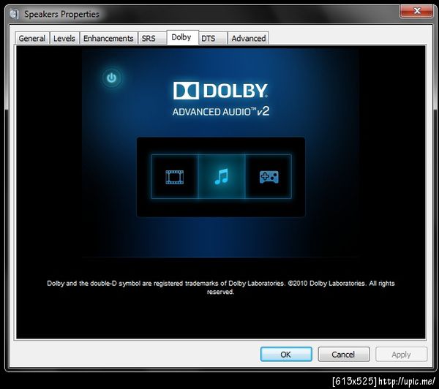Toggle the Dolby power button
The image size is (439, 389).
tap(112, 78)
